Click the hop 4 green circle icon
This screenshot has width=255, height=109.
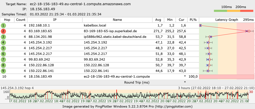(x=3, y=42)
